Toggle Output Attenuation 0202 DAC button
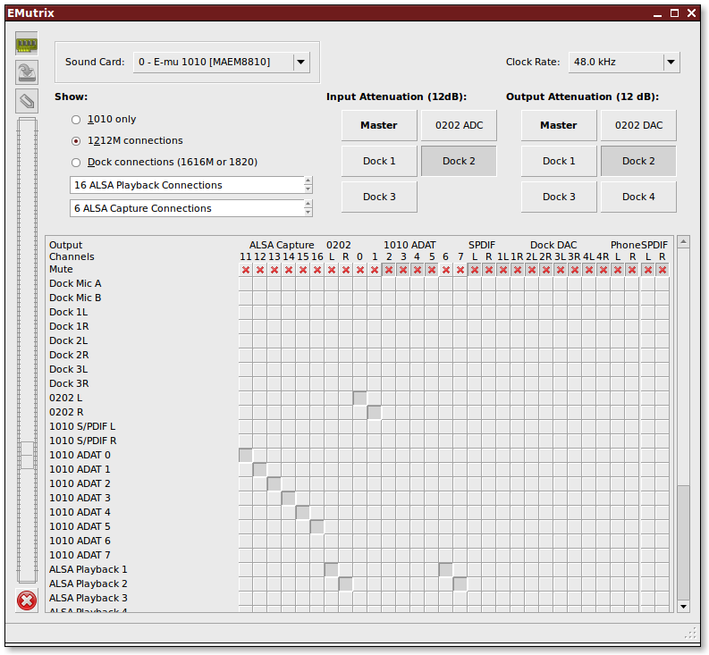 pyautogui.click(x=638, y=125)
